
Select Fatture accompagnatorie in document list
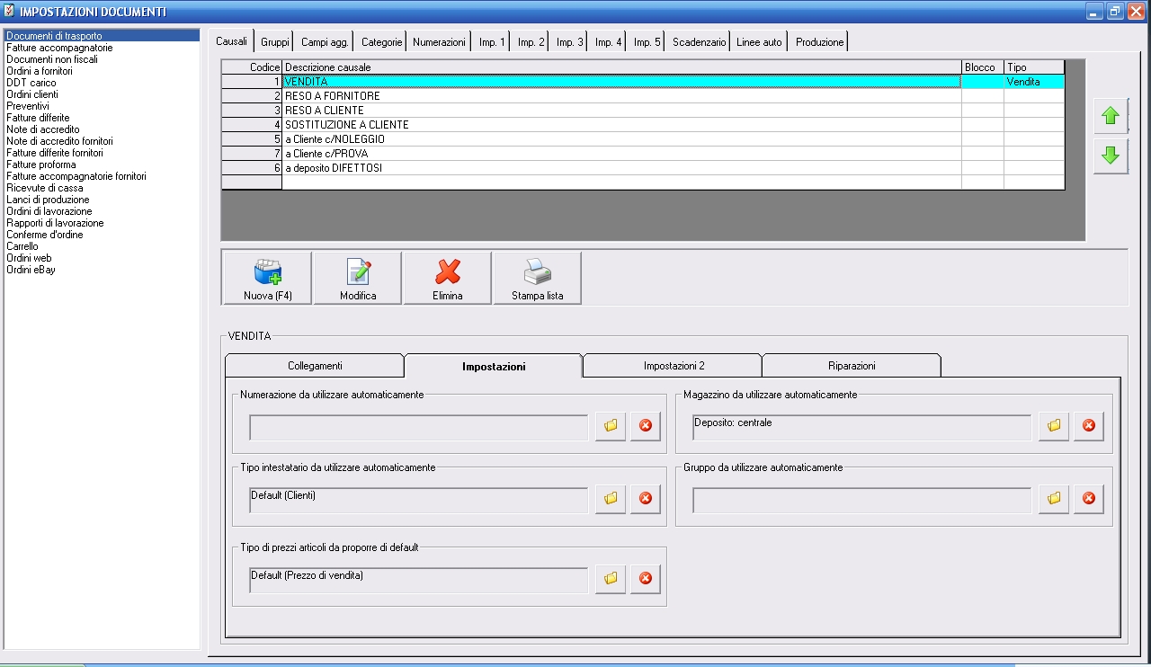59,48
